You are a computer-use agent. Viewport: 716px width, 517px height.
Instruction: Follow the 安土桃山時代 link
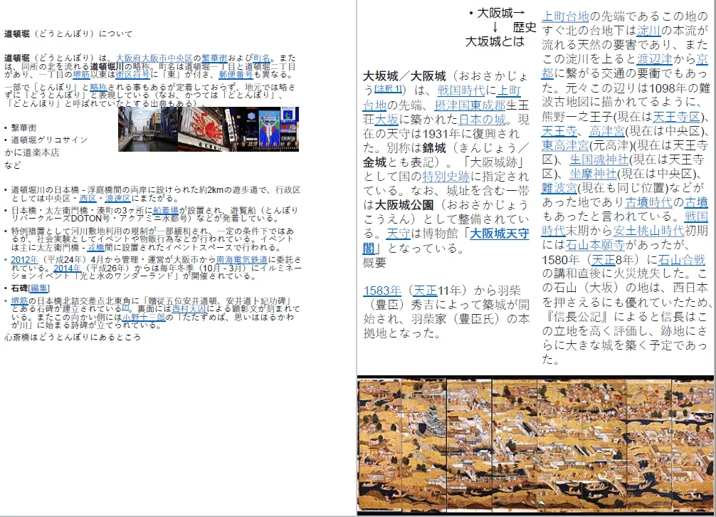[x=649, y=231]
